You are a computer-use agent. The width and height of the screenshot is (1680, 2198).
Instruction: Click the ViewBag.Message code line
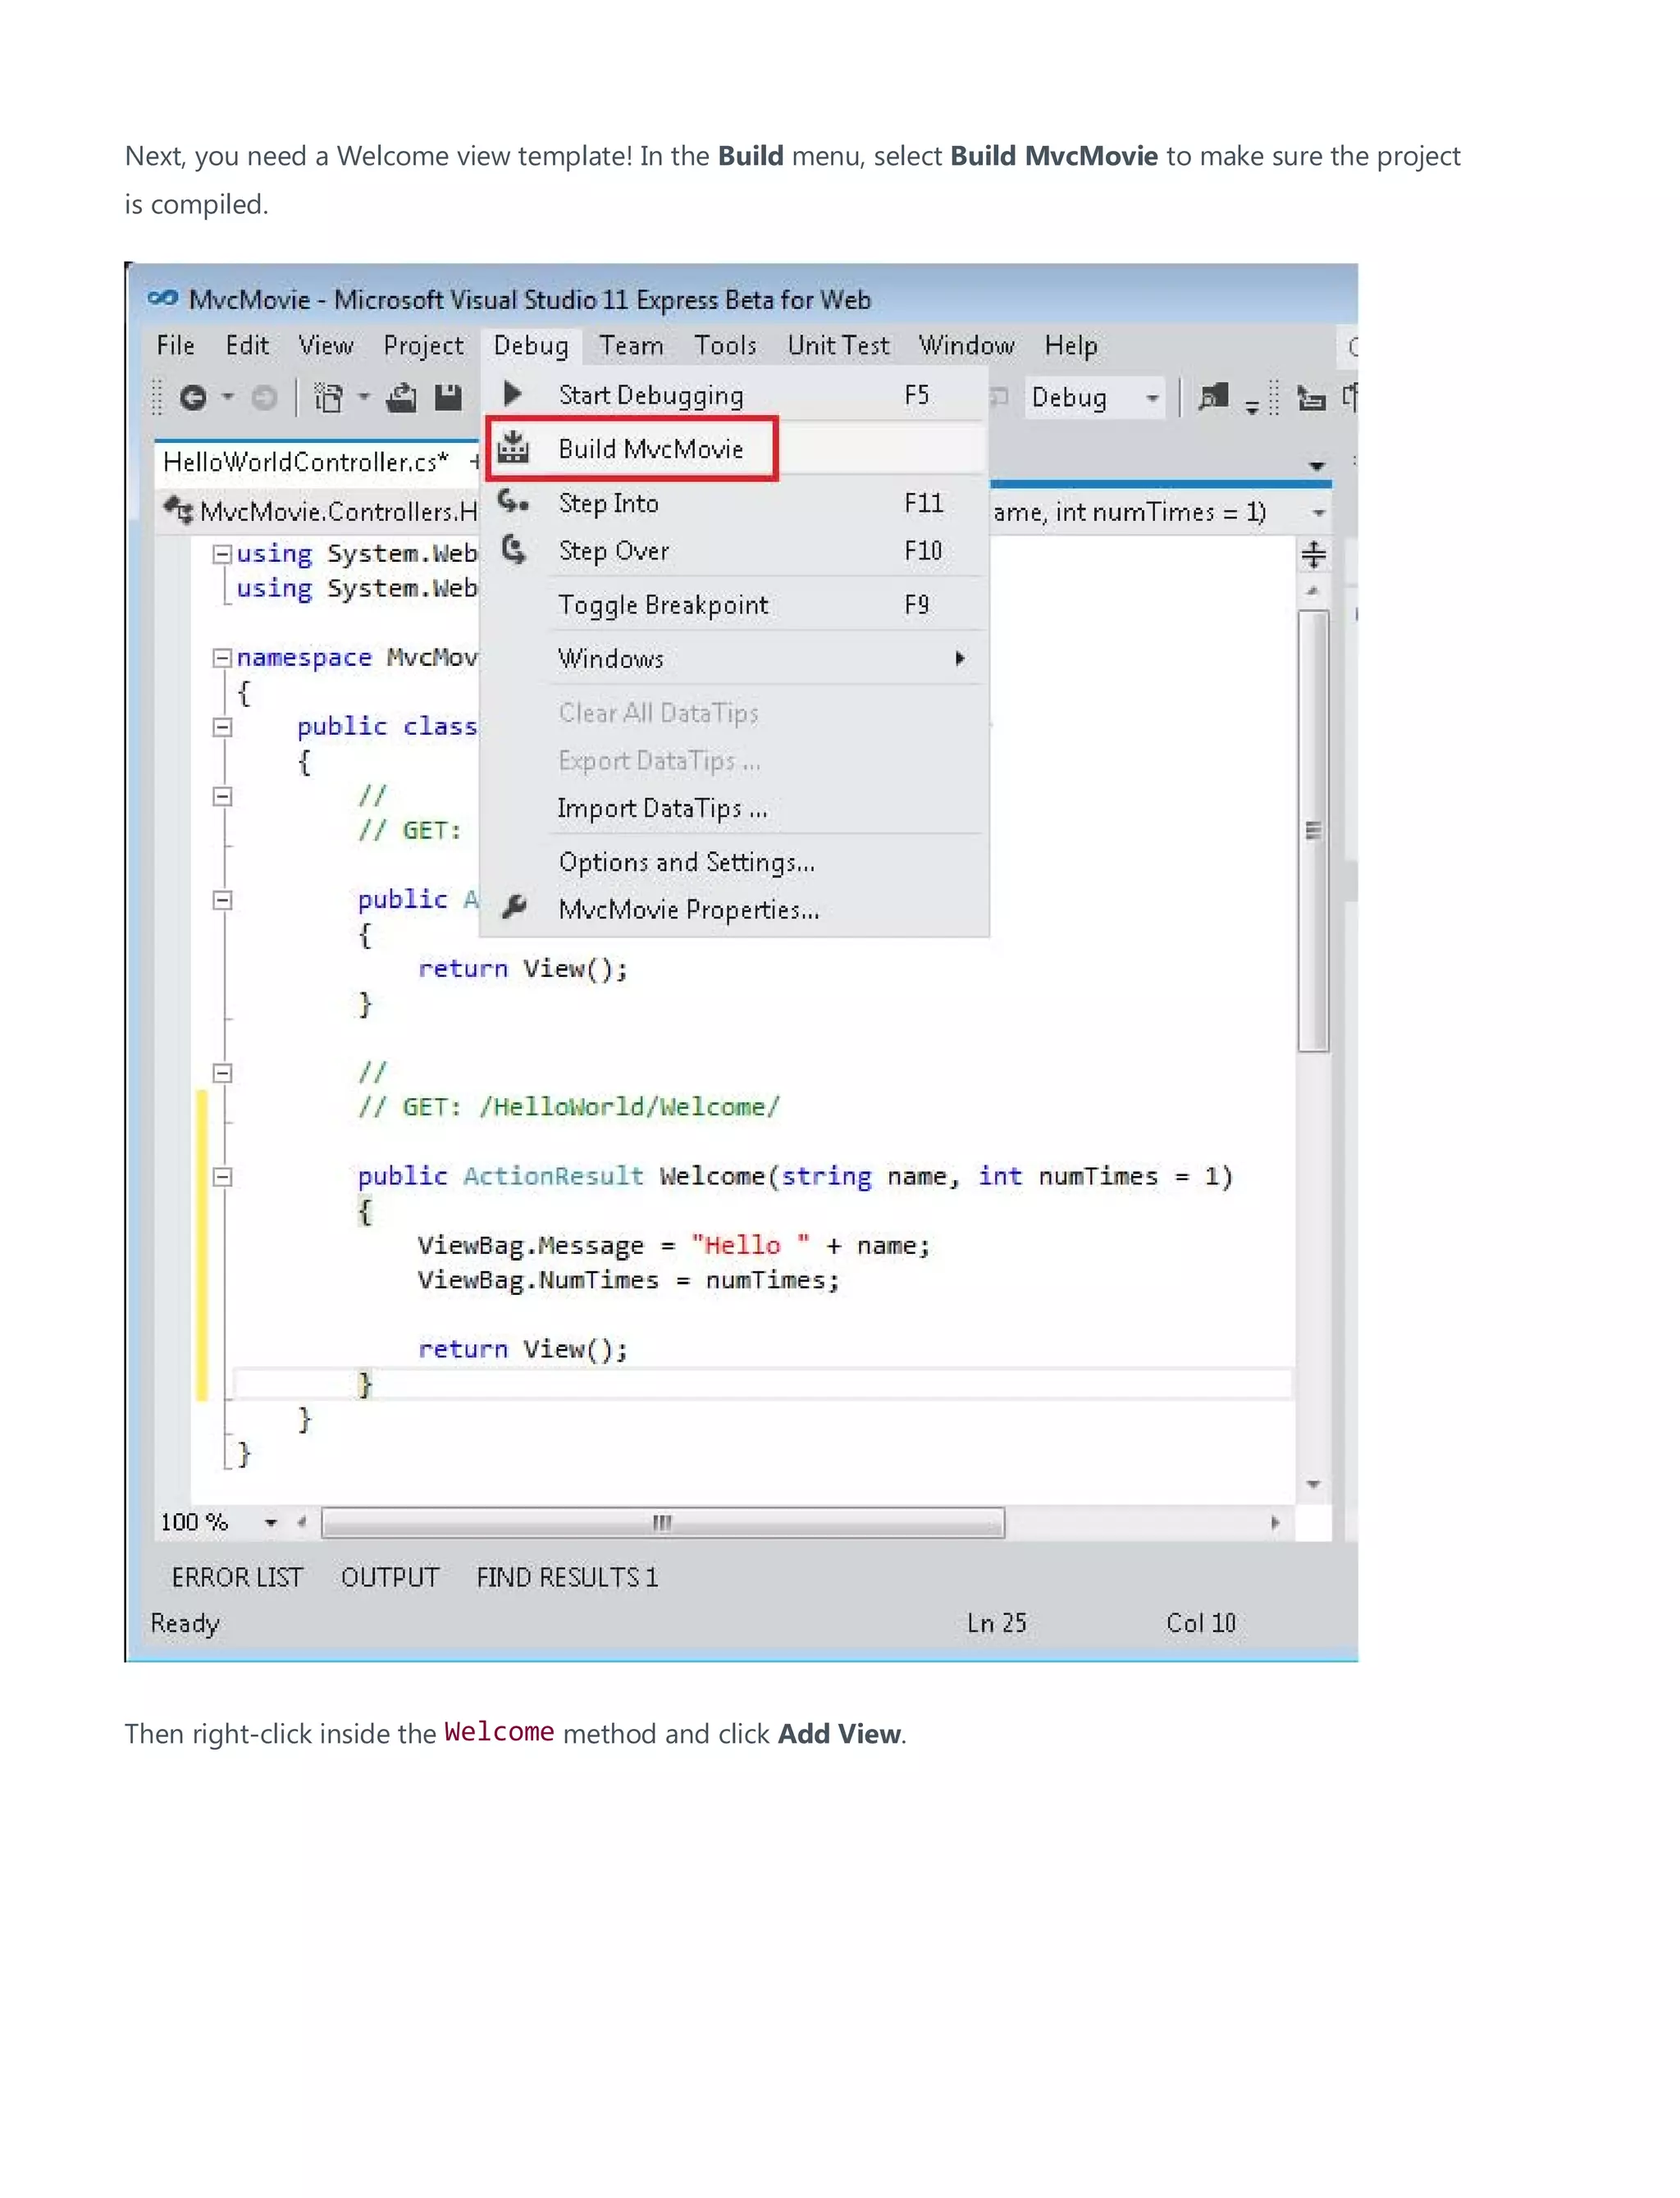click(674, 1246)
